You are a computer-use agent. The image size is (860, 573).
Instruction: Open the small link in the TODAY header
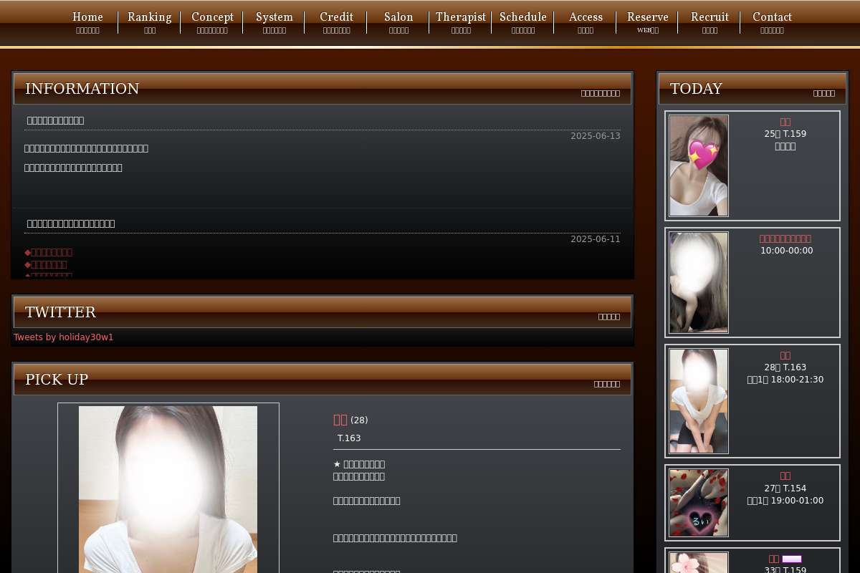pos(824,93)
